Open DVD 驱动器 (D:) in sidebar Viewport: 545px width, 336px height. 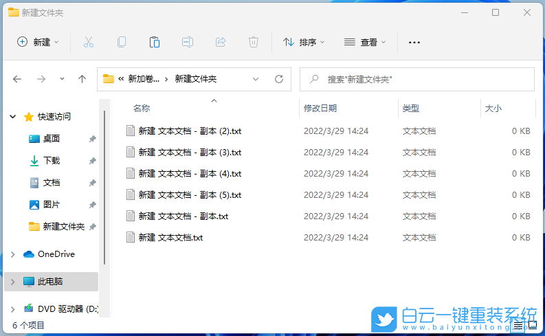tap(68, 309)
